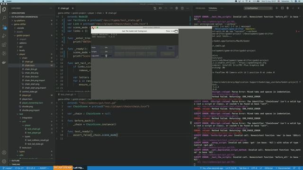Close the terminal panel with X
The height and width of the screenshot is (170, 303).
click(x=298, y=8)
